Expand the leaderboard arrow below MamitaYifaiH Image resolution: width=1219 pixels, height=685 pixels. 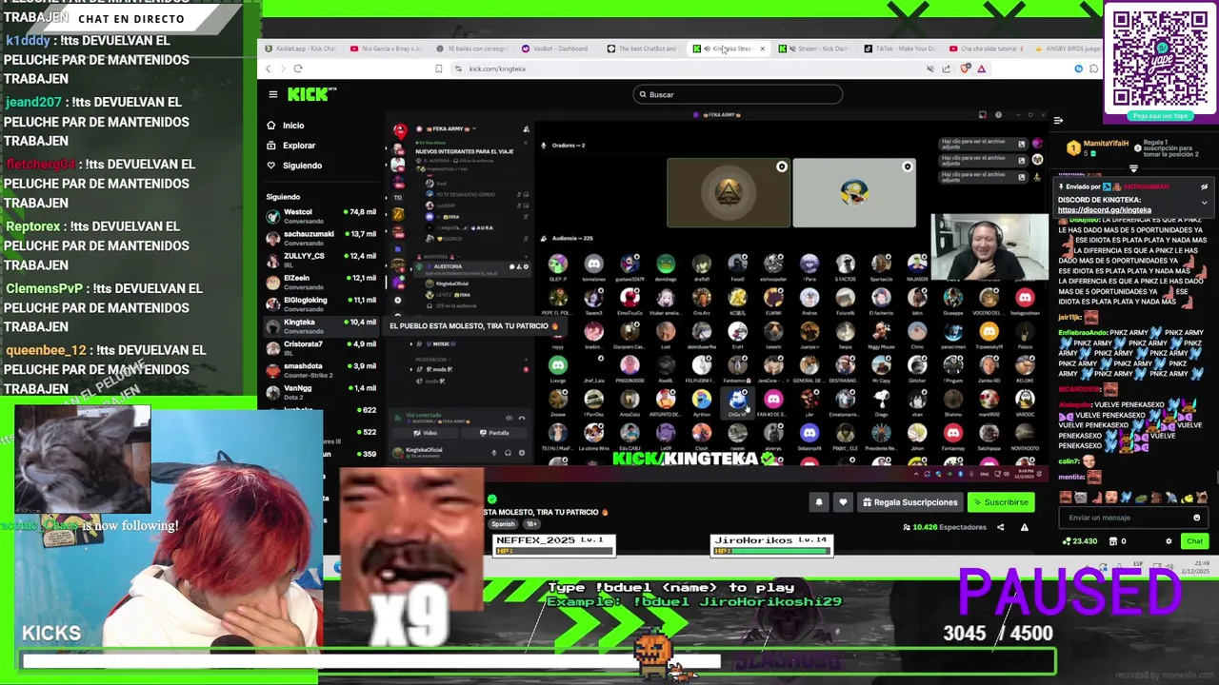pyautogui.click(x=1133, y=168)
